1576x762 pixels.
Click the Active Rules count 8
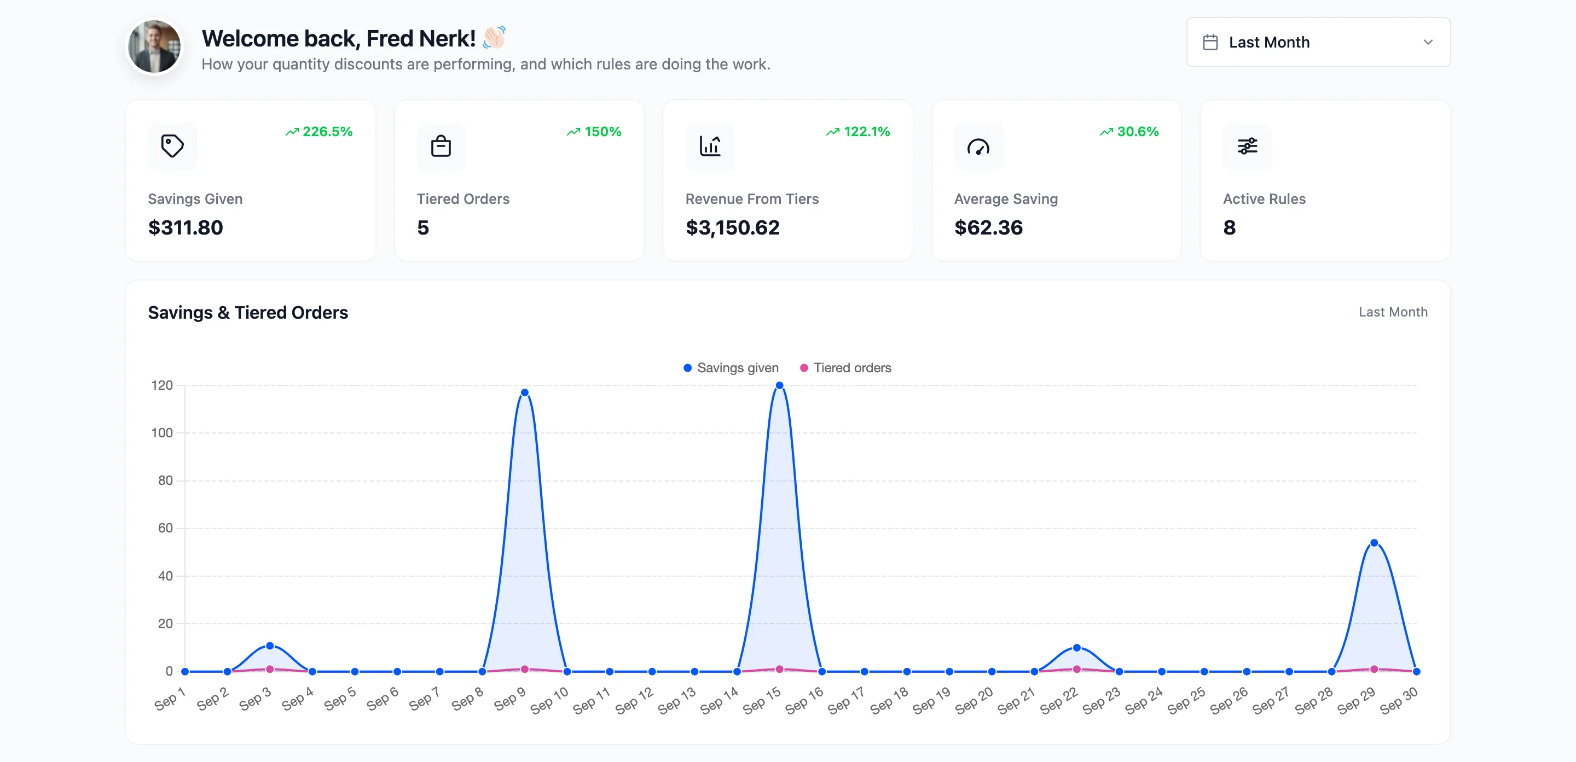pyautogui.click(x=1229, y=227)
